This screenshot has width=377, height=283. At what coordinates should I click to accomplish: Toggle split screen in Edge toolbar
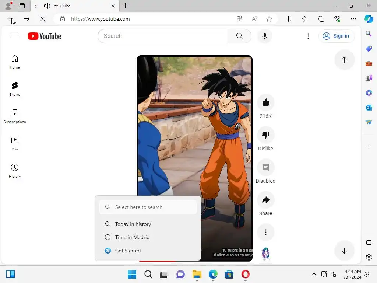pos(288,19)
